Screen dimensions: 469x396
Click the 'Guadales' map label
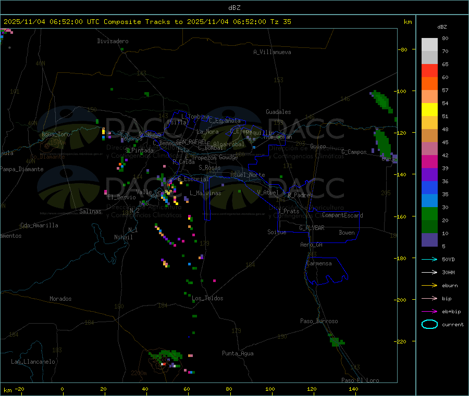(278, 112)
